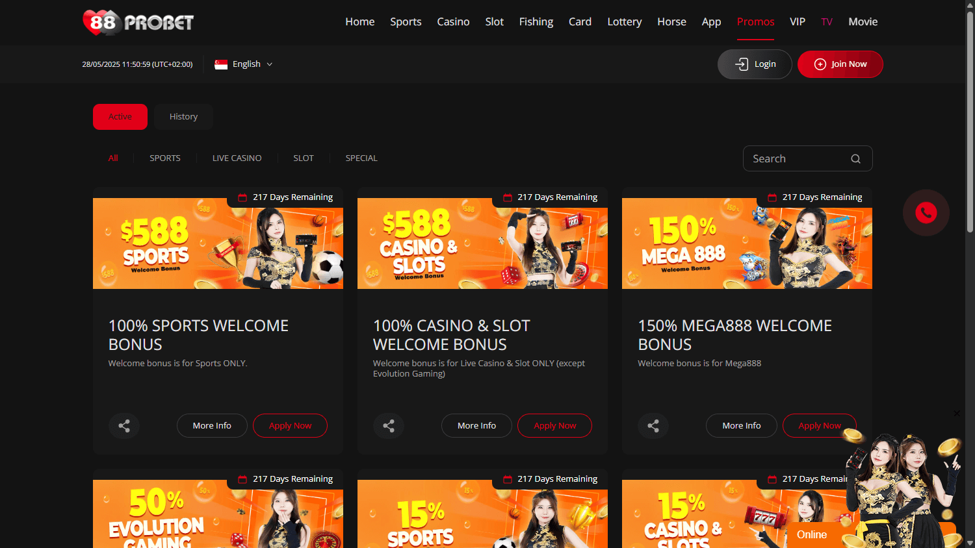Switch to the Active promotions view

120,117
